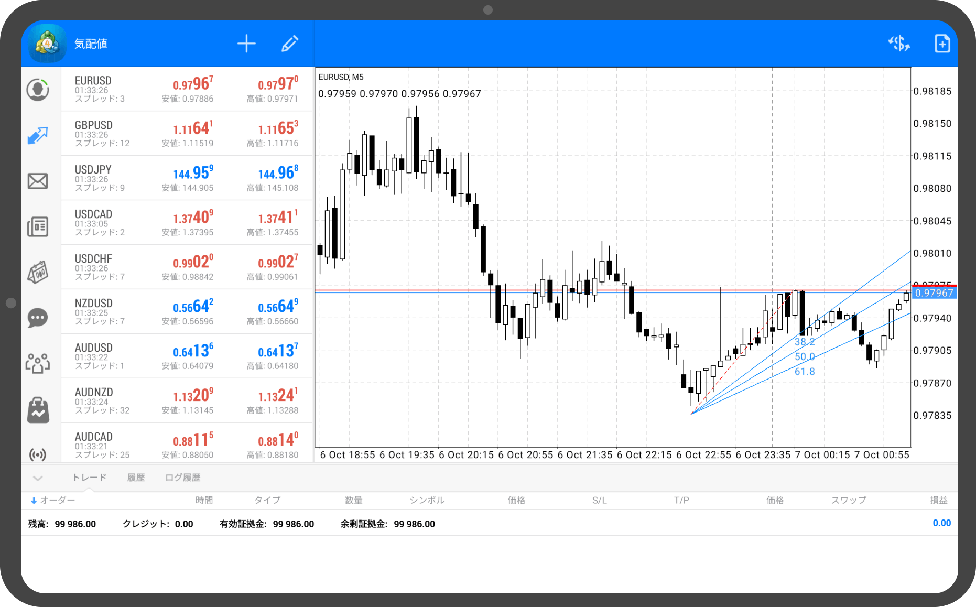Select the quotes arrows sidebar icon
This screenshot has height=607, width=976.
[38, 136]
